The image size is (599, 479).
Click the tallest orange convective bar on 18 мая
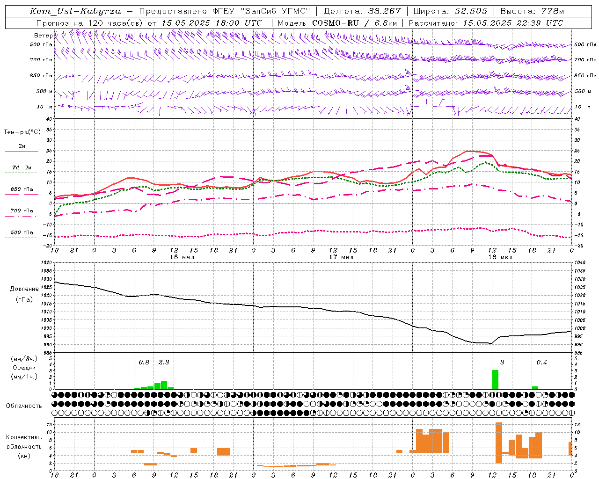498,443
